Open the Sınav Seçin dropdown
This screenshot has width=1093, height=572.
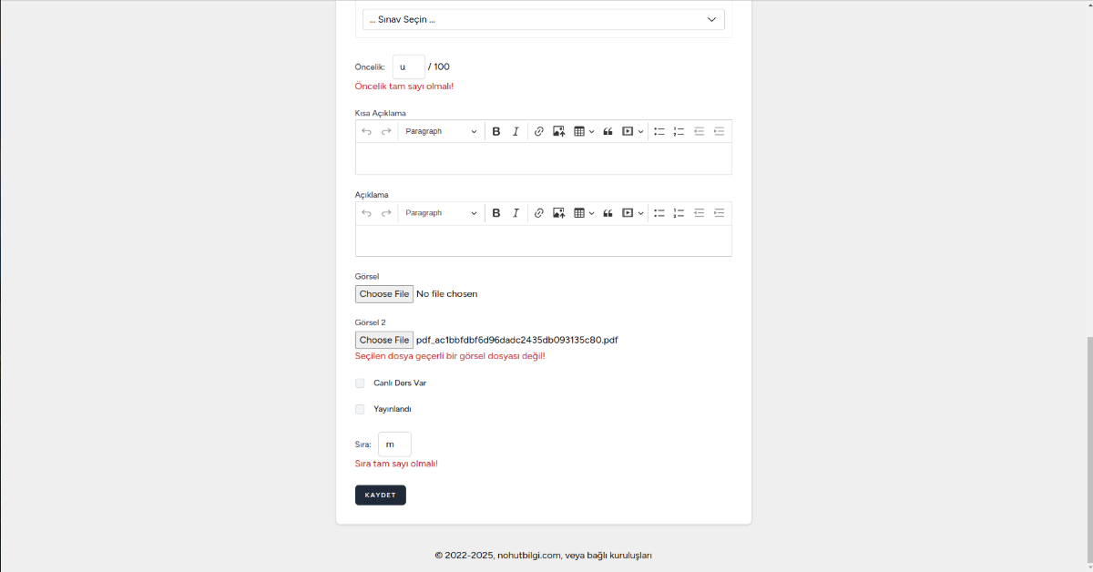click(x=543, y=20)
